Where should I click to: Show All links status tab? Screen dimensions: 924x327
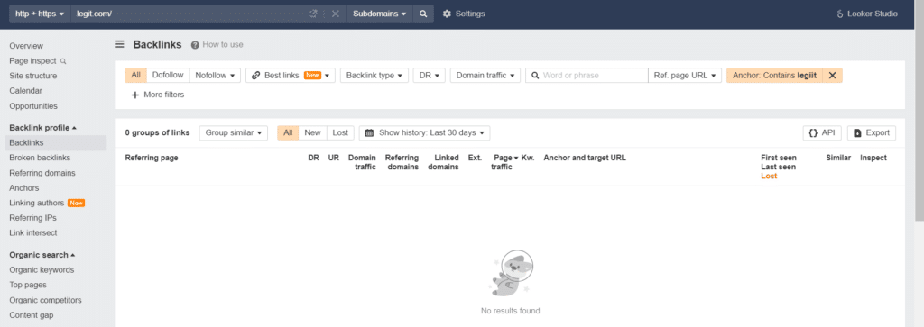(288, 133)
